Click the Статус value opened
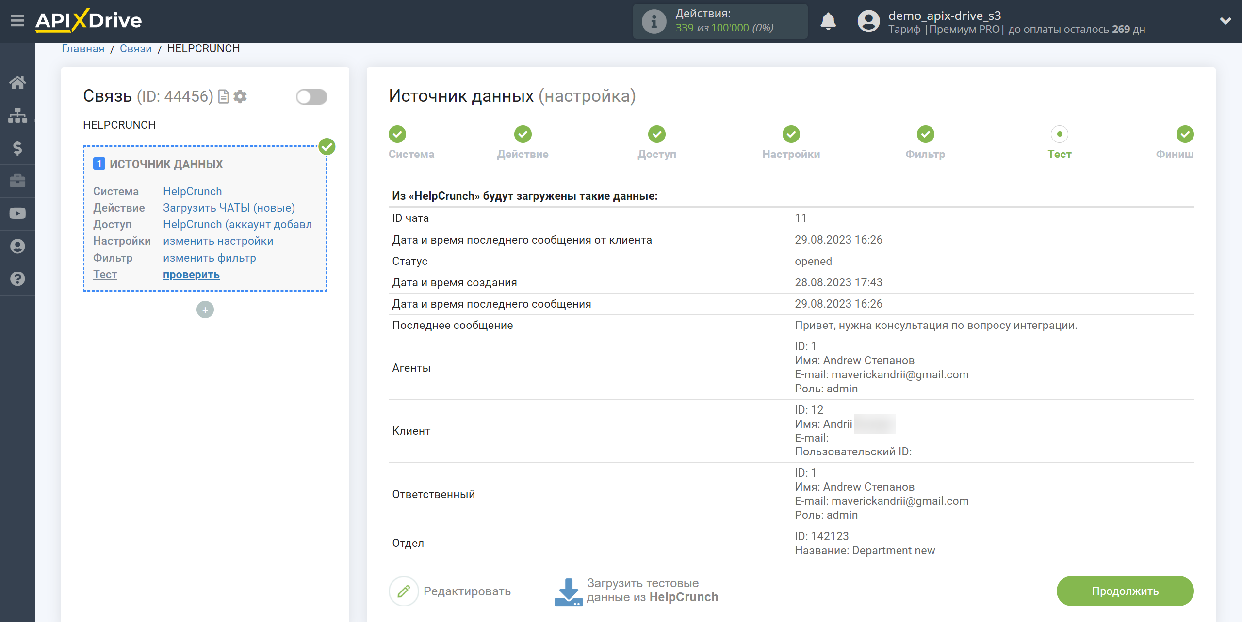Screen dimensions: 1242x622 pos(813,261)
